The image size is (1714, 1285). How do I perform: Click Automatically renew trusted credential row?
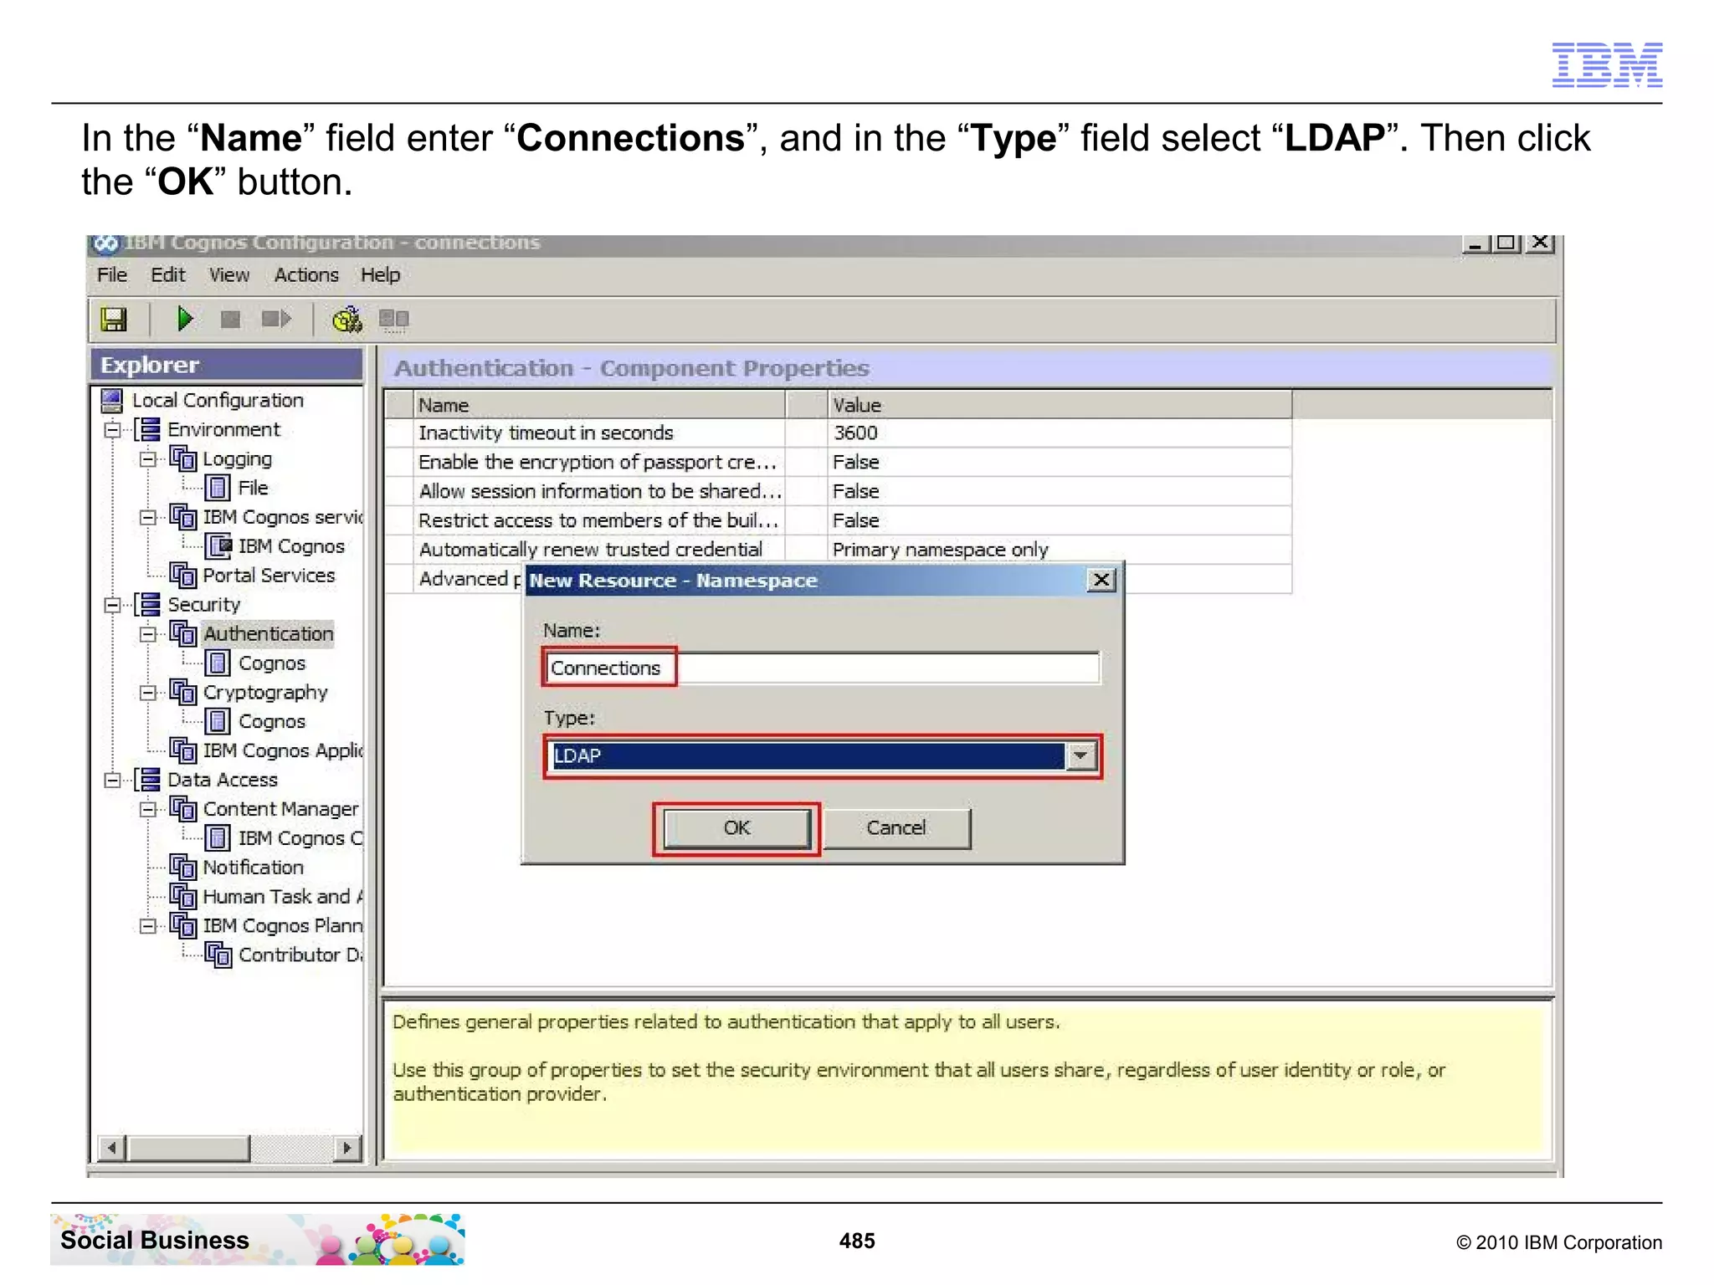point(838,550)
